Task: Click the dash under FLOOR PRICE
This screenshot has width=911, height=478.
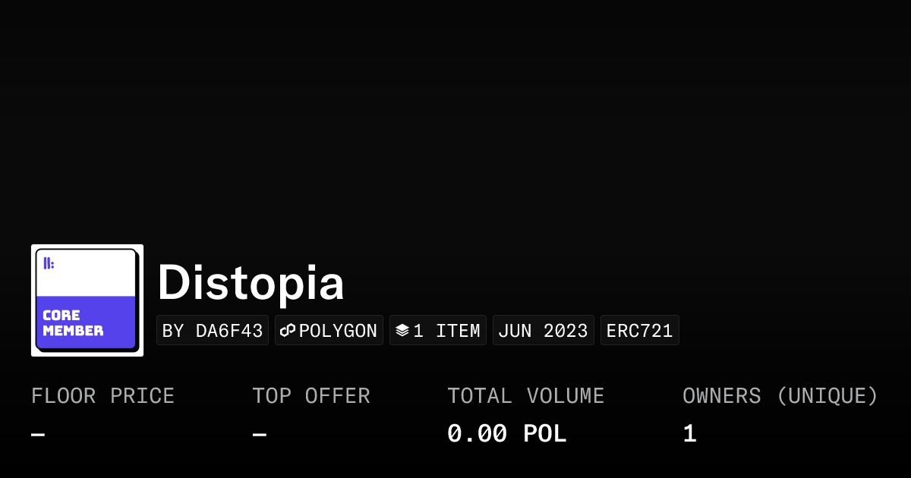Action: coord(38,435)
